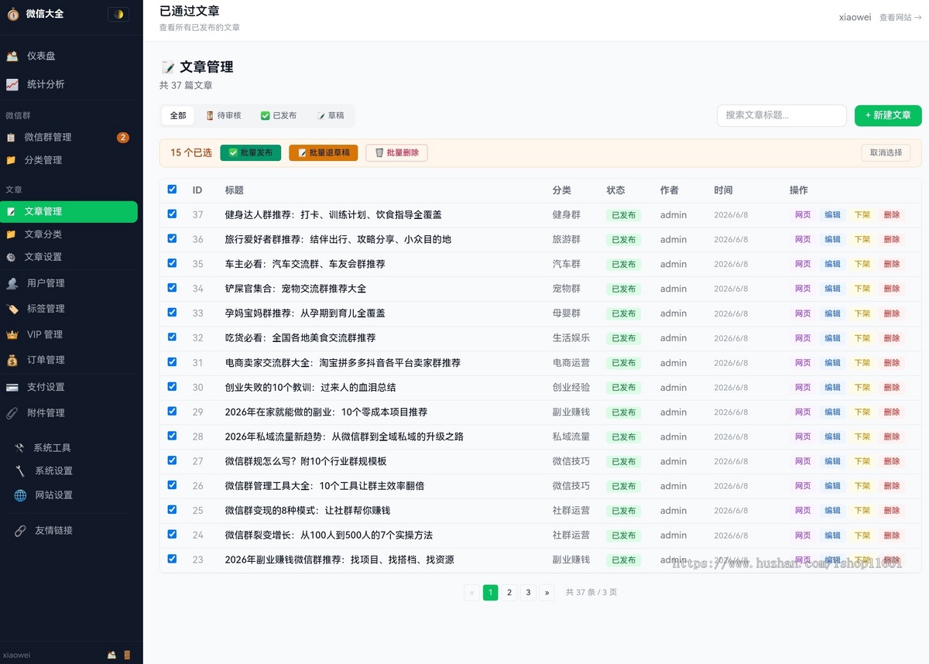This screenshot has height=664, width=929.
Task: Go to pagination page 3
Action: [528, 593]
